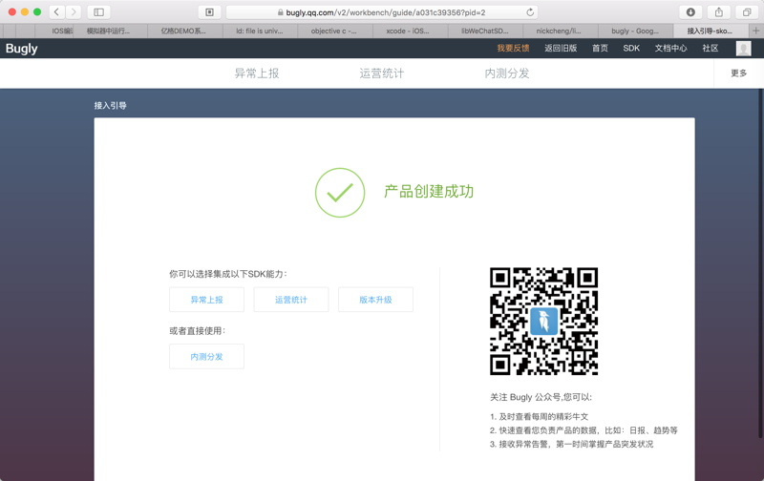
Task: Add a new tab with plus icon
Action: [755, 31]
